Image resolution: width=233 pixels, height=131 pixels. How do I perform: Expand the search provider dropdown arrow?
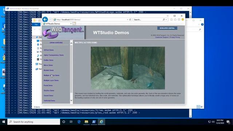tap(166, 20)
